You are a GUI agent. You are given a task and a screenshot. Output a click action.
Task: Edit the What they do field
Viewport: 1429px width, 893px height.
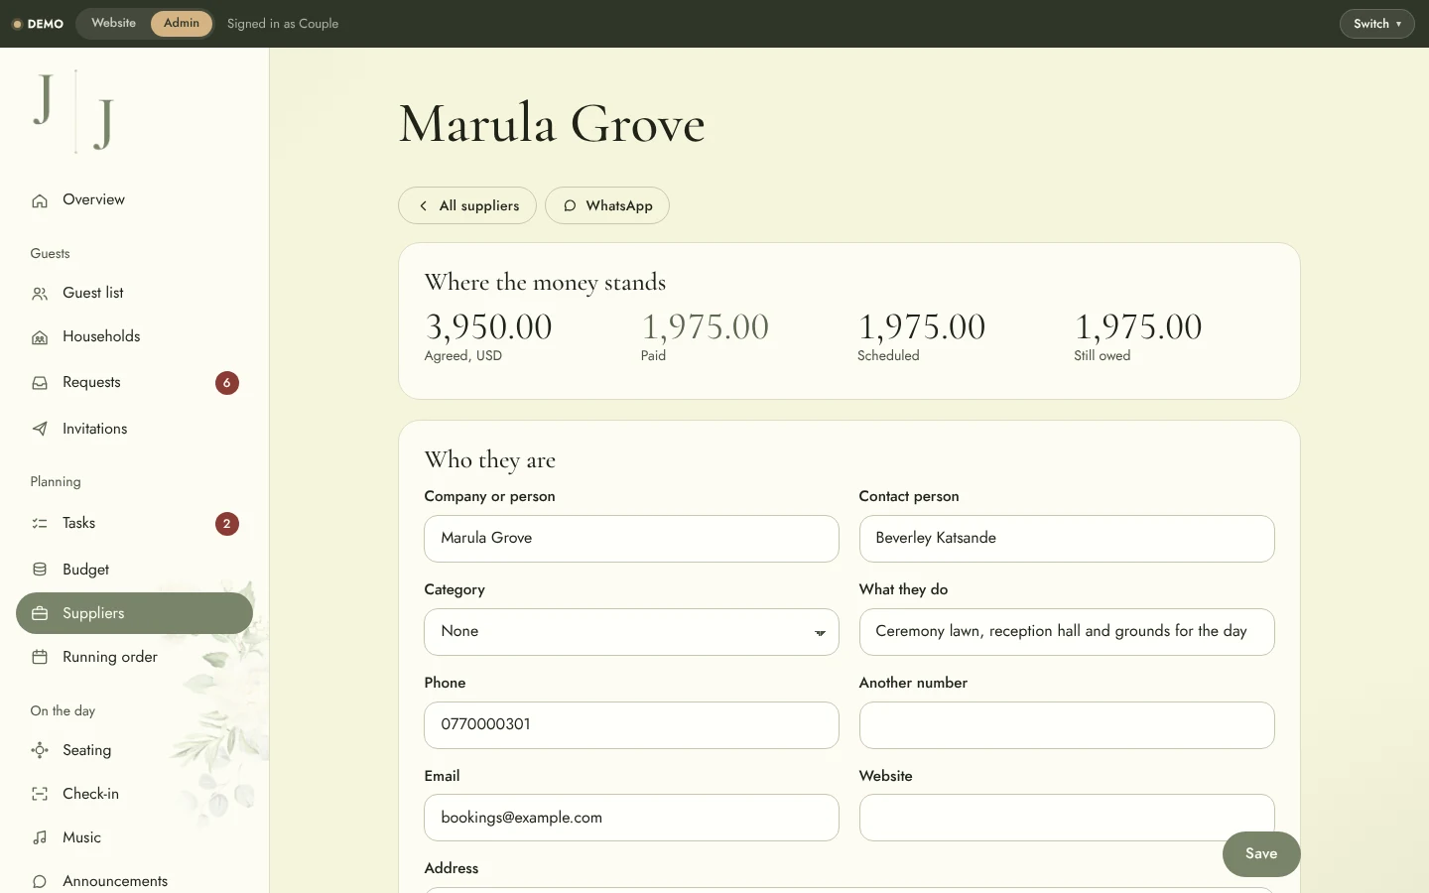pyautogui.click(x=1067, y=632)
